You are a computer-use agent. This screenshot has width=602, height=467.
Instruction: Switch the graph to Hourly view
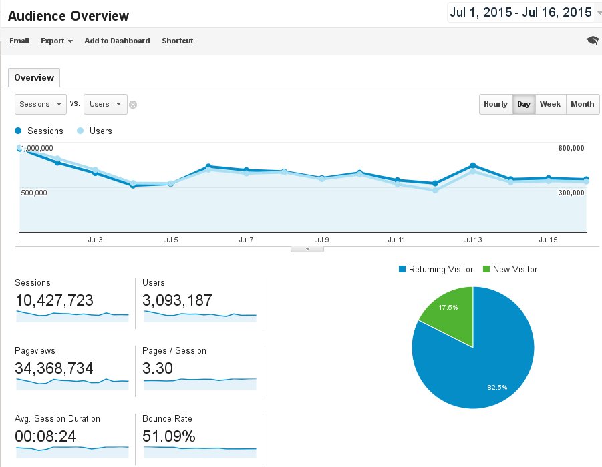tap(496, 104)
